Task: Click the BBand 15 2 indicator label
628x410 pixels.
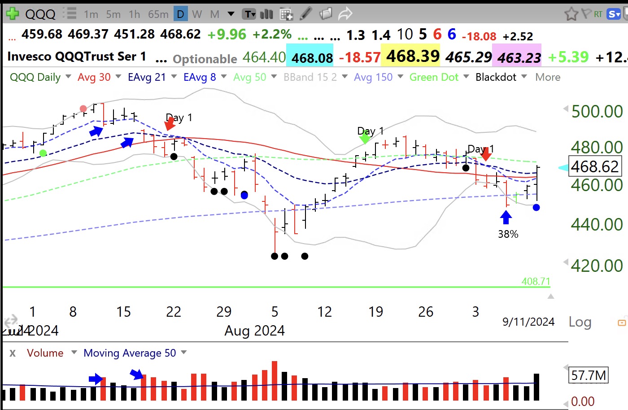Action: pos(310,77)
